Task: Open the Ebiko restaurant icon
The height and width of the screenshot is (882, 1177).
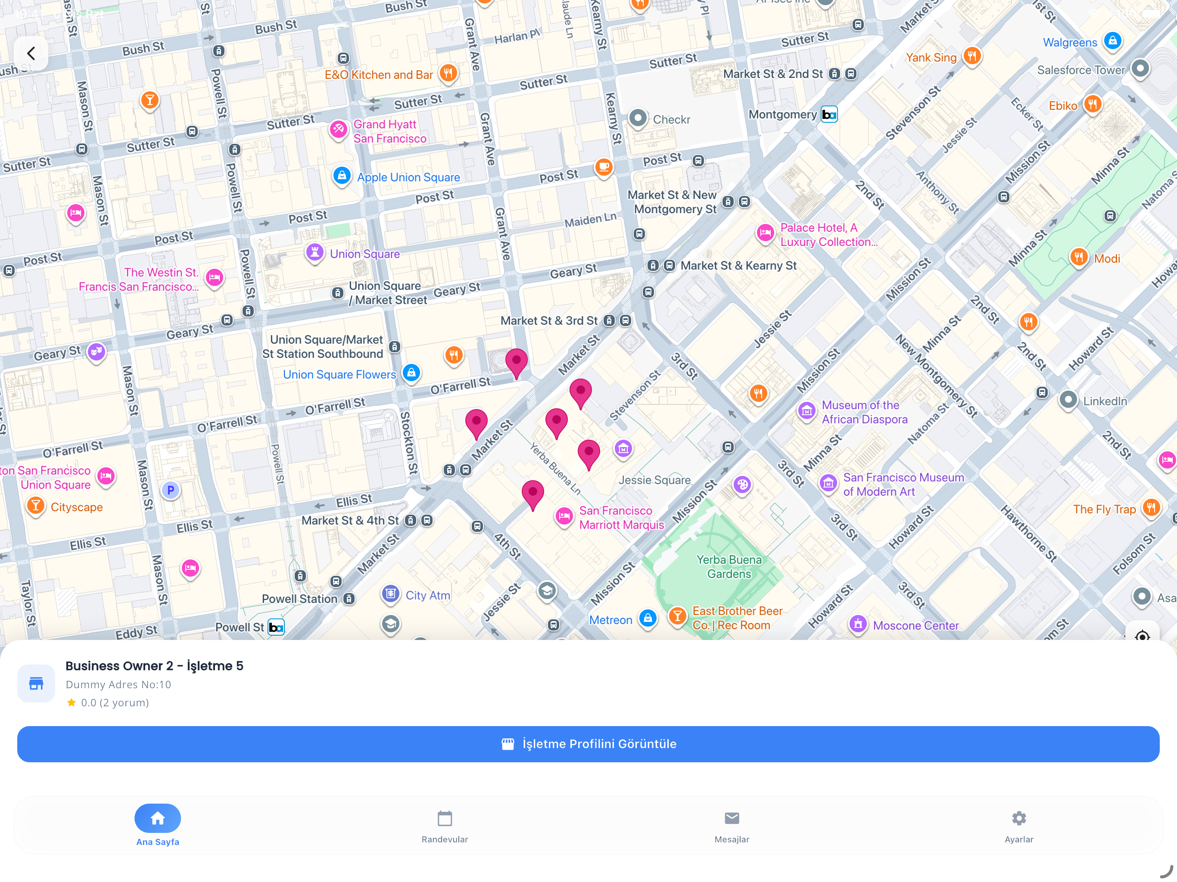Action: [1093, 104]
